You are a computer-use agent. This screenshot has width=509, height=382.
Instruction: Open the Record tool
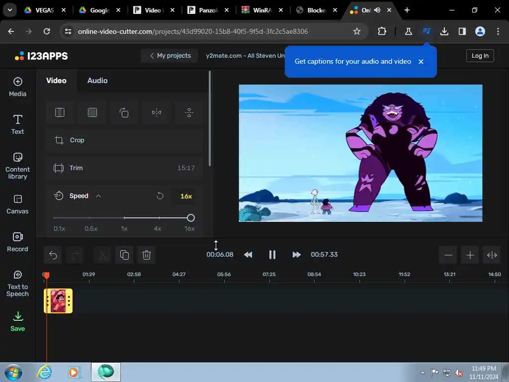tap(17, 242)
